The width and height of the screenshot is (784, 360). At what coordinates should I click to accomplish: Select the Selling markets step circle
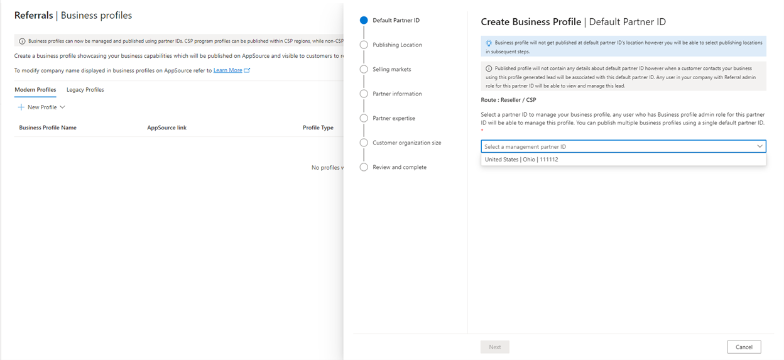coord(364,69)
